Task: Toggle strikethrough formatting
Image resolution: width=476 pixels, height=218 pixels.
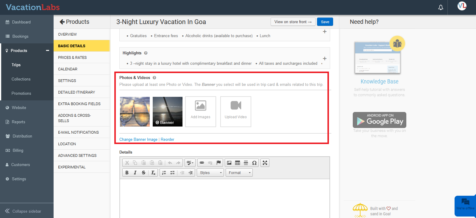Action: click(143, 173)
